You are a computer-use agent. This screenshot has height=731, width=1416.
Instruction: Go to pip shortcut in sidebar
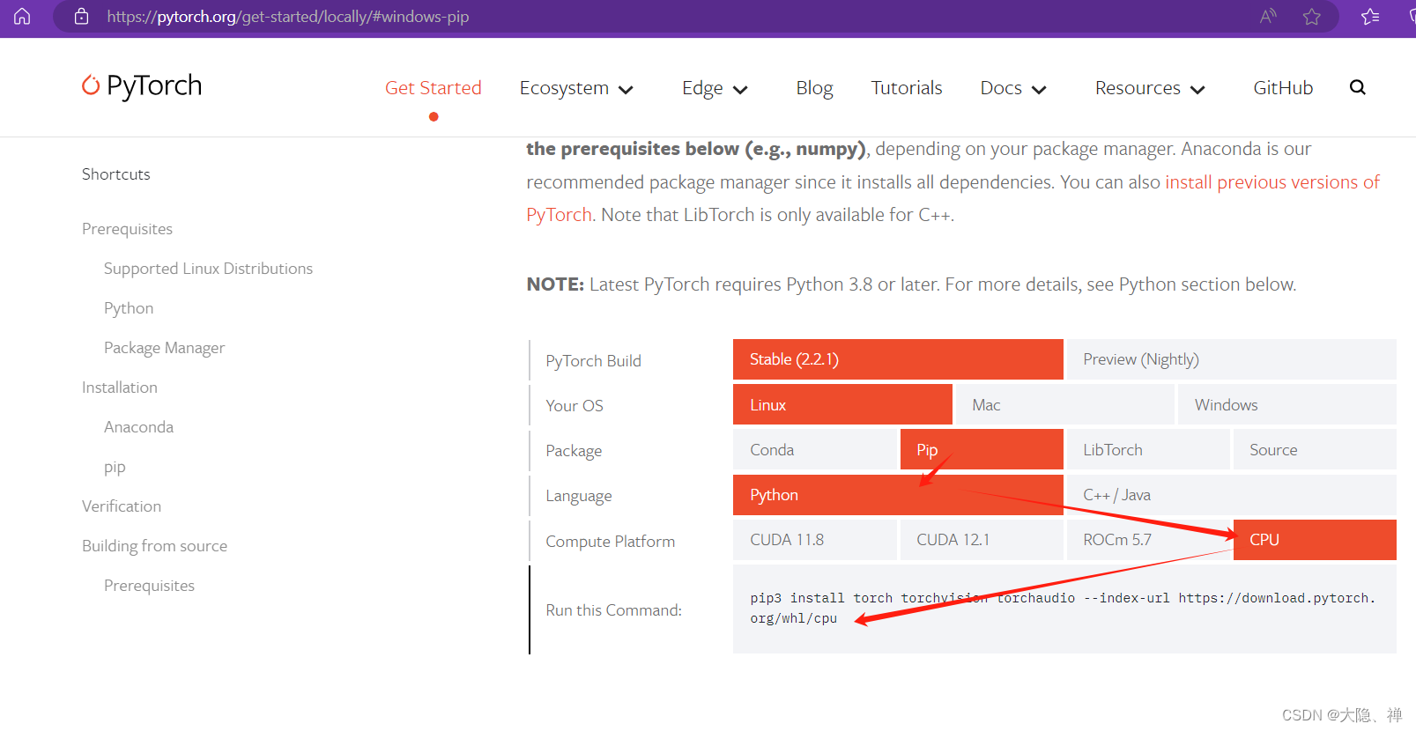[x=115, y=468]
